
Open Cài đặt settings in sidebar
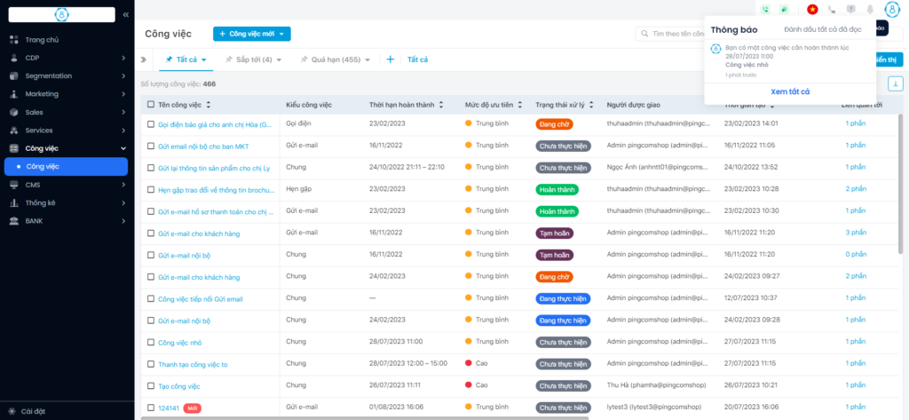click(33, 411)
